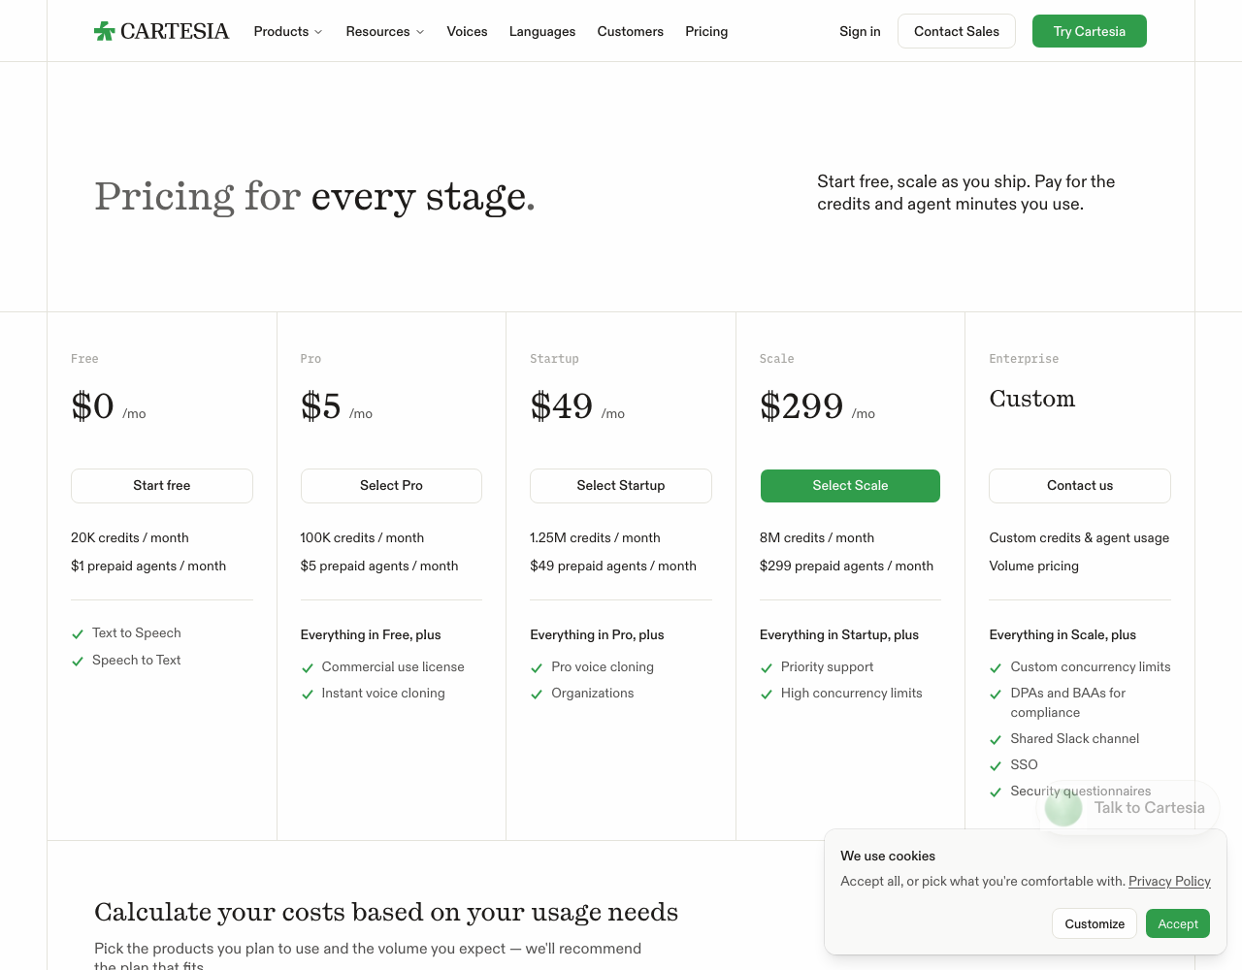Click checkmark beside Shared Slack channel
The image size is (1242, 970).
click(x=996, y=740)
